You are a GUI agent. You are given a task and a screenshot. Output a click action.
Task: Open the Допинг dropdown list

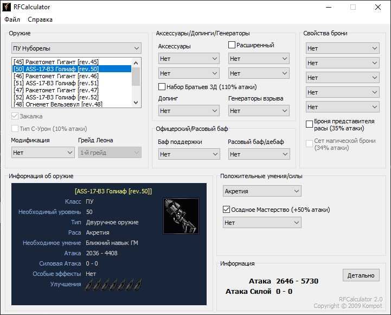tap(189, 111)
